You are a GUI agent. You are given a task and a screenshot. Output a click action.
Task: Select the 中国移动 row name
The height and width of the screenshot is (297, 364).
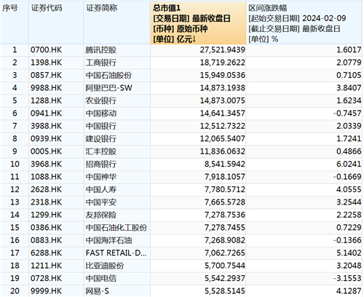101,114
